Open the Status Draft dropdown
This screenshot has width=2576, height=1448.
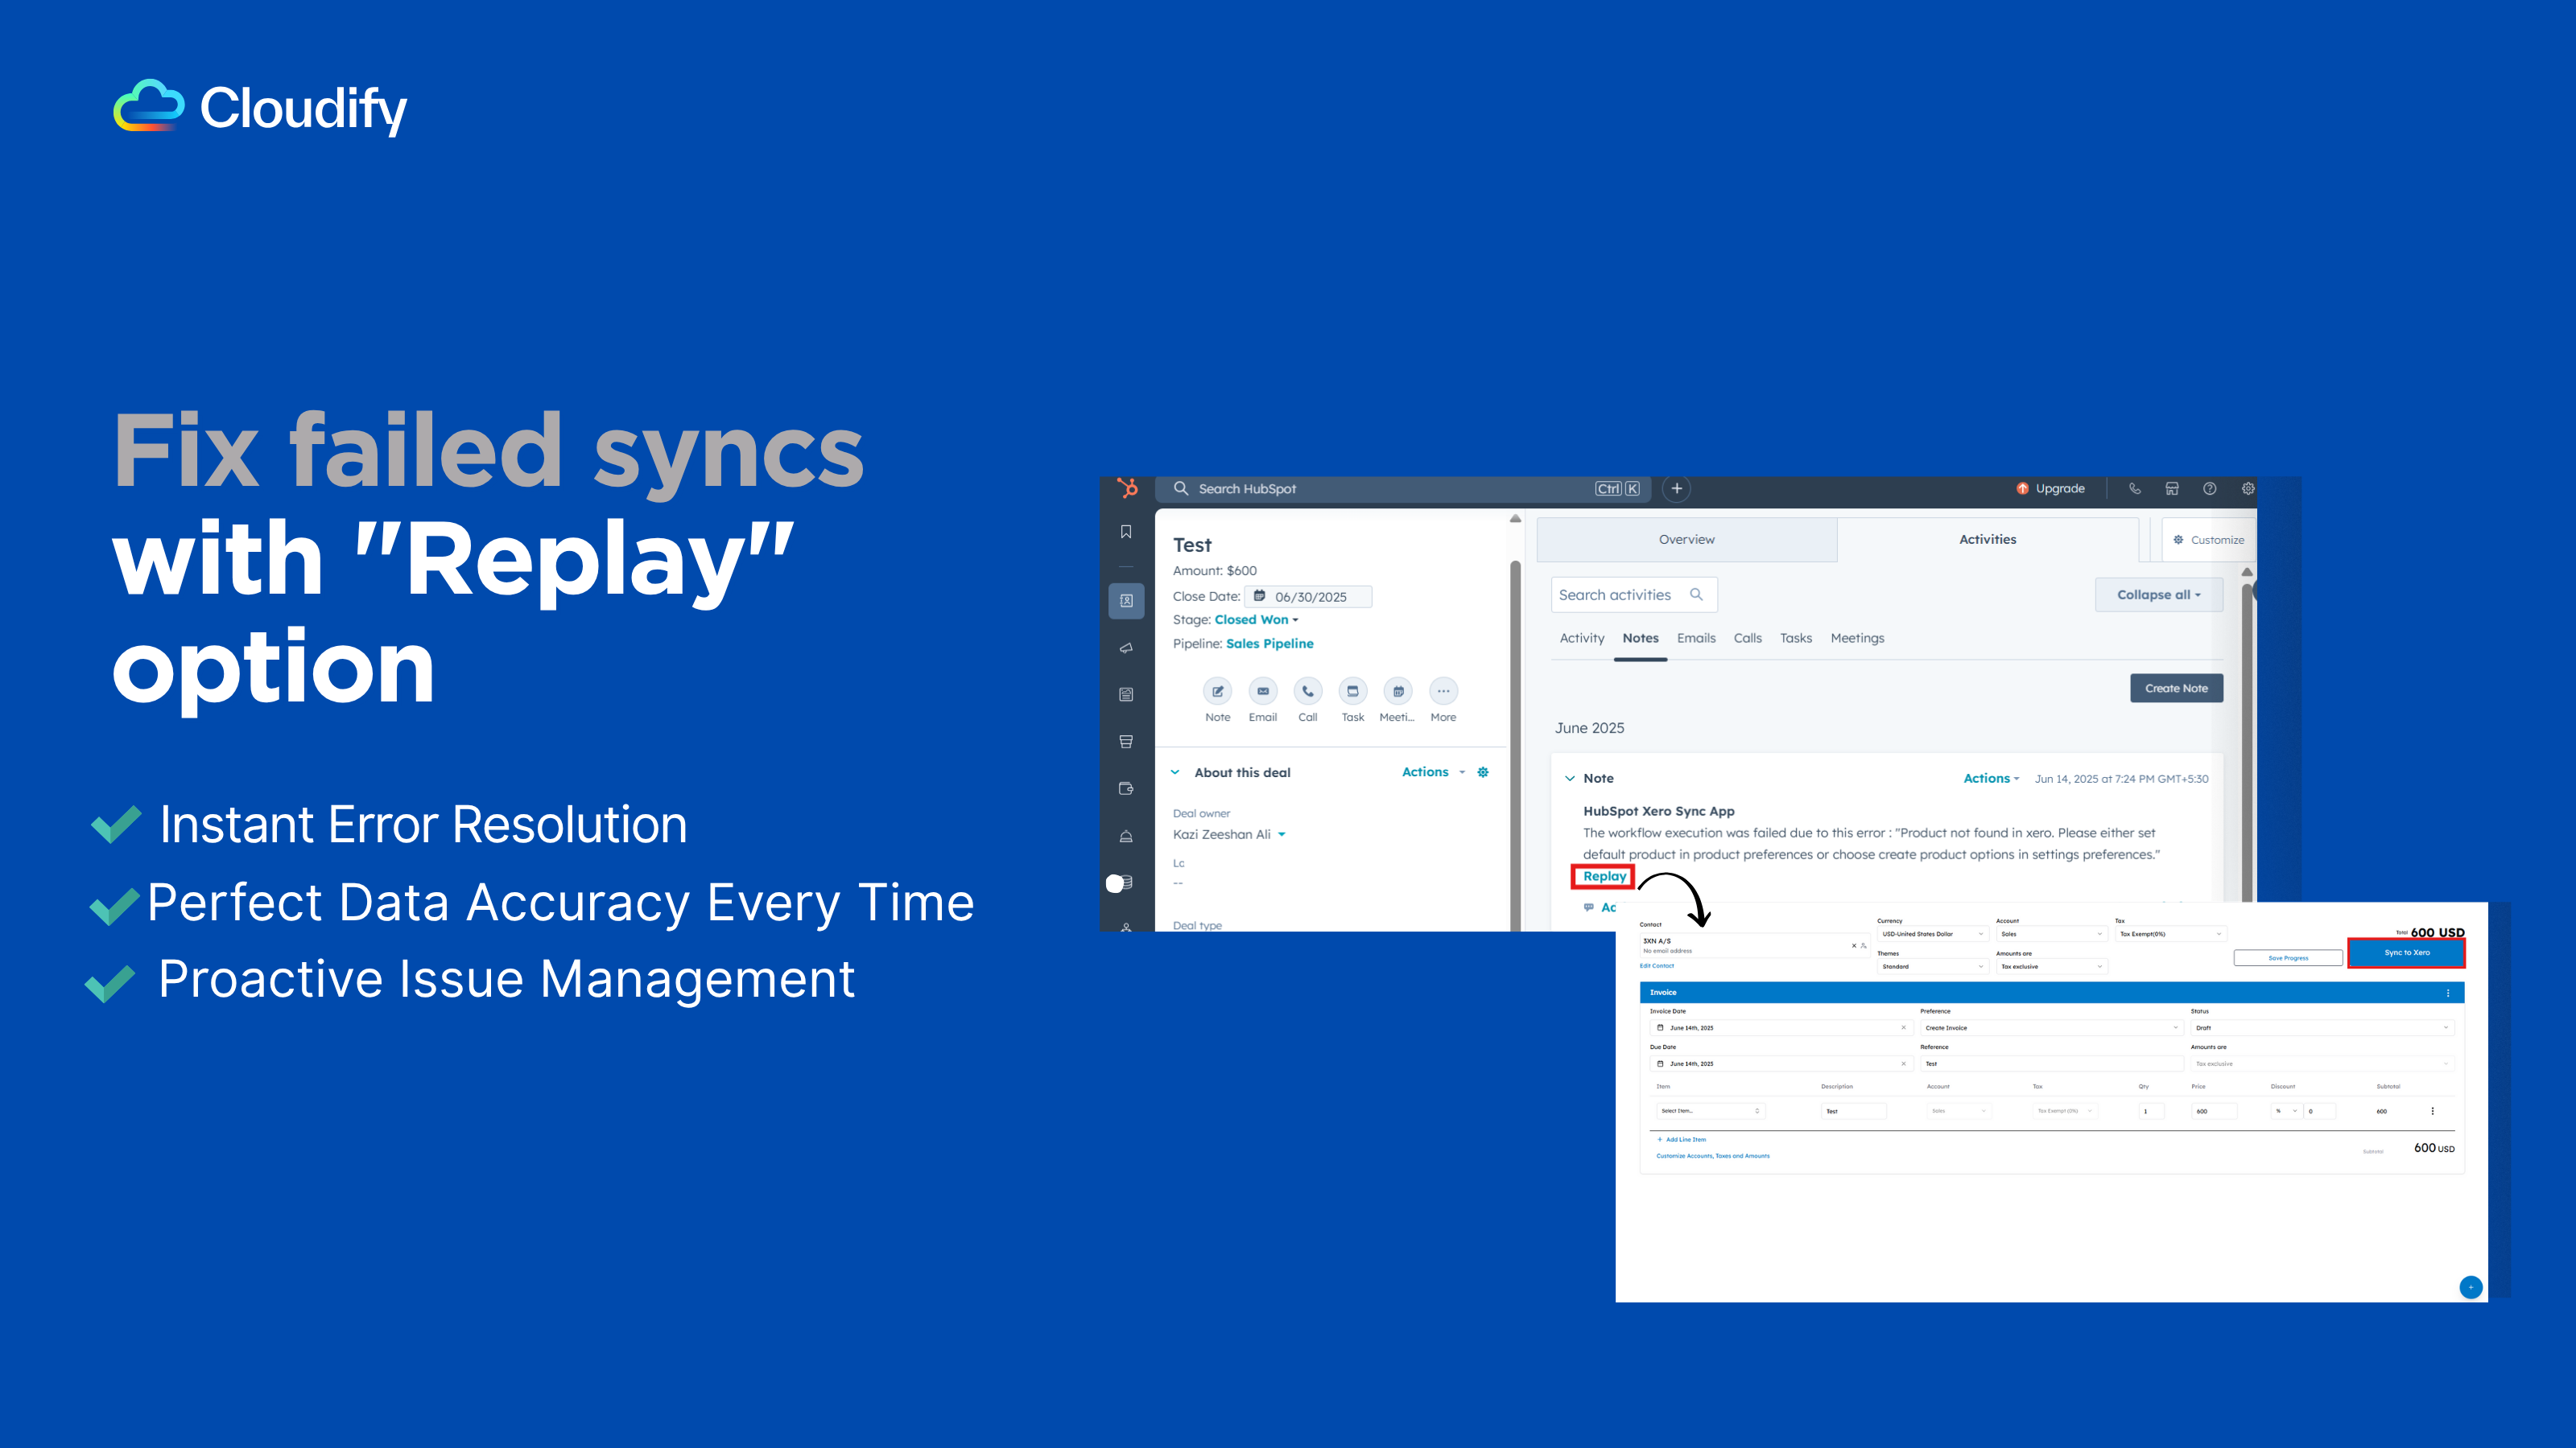pyautogui.click(x=2322, y=1027)
